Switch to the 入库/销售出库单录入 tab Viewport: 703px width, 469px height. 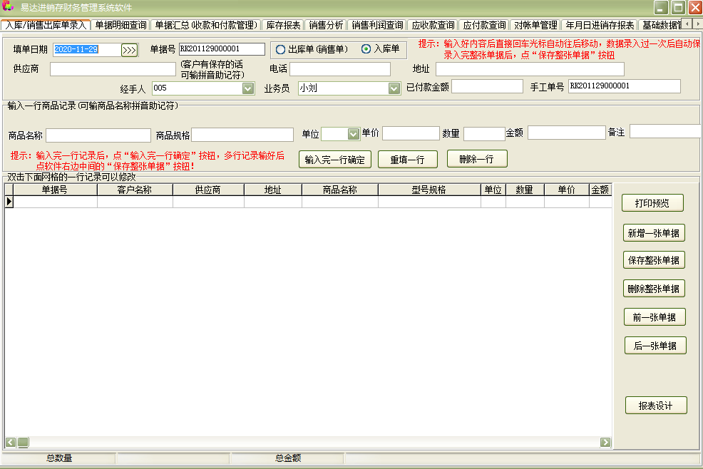pyautogui.click(x=46, y=25)
